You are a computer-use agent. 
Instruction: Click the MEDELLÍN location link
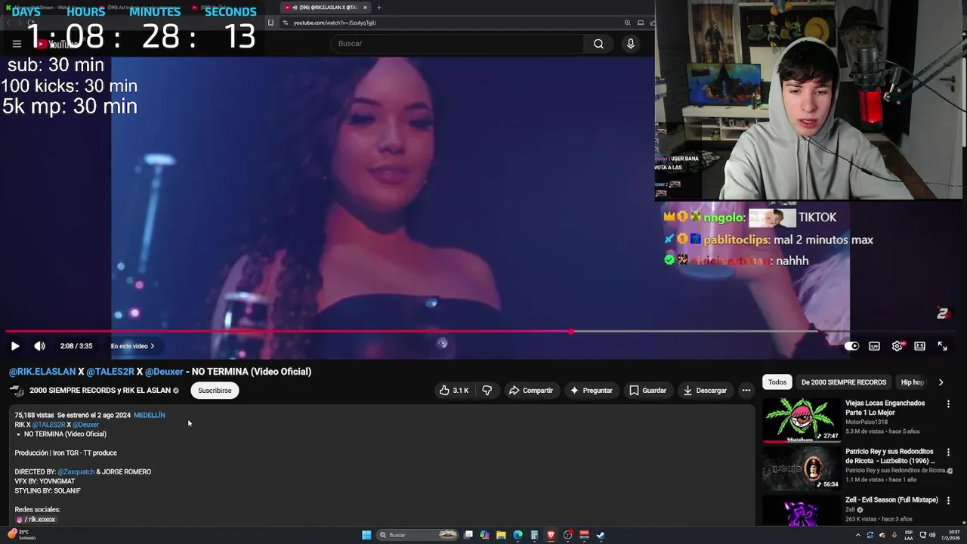coord(150,416)
